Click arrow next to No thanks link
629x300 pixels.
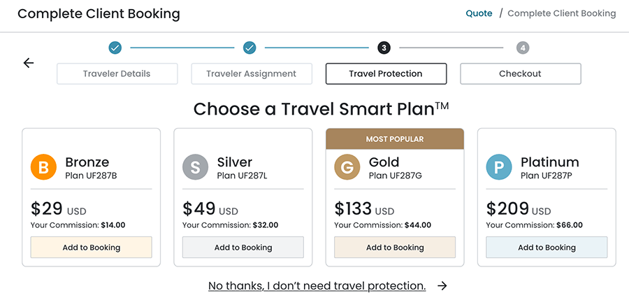point(442,285)
